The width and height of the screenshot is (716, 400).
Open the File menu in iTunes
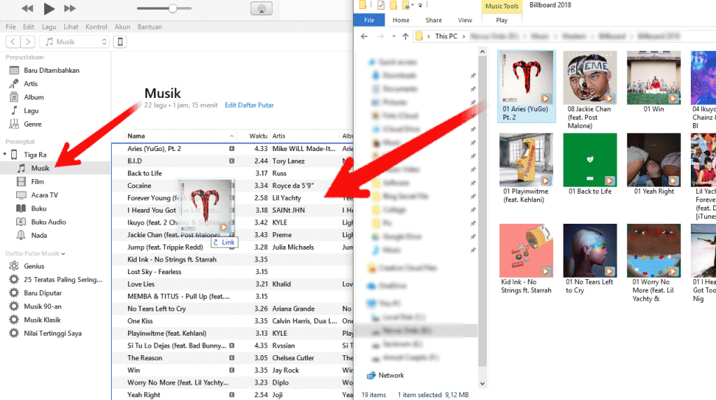tap(10, 27)
